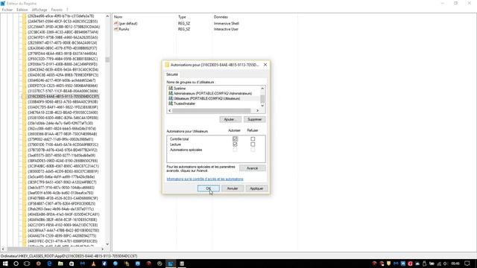Open the Edition menu

pos(22,10)
